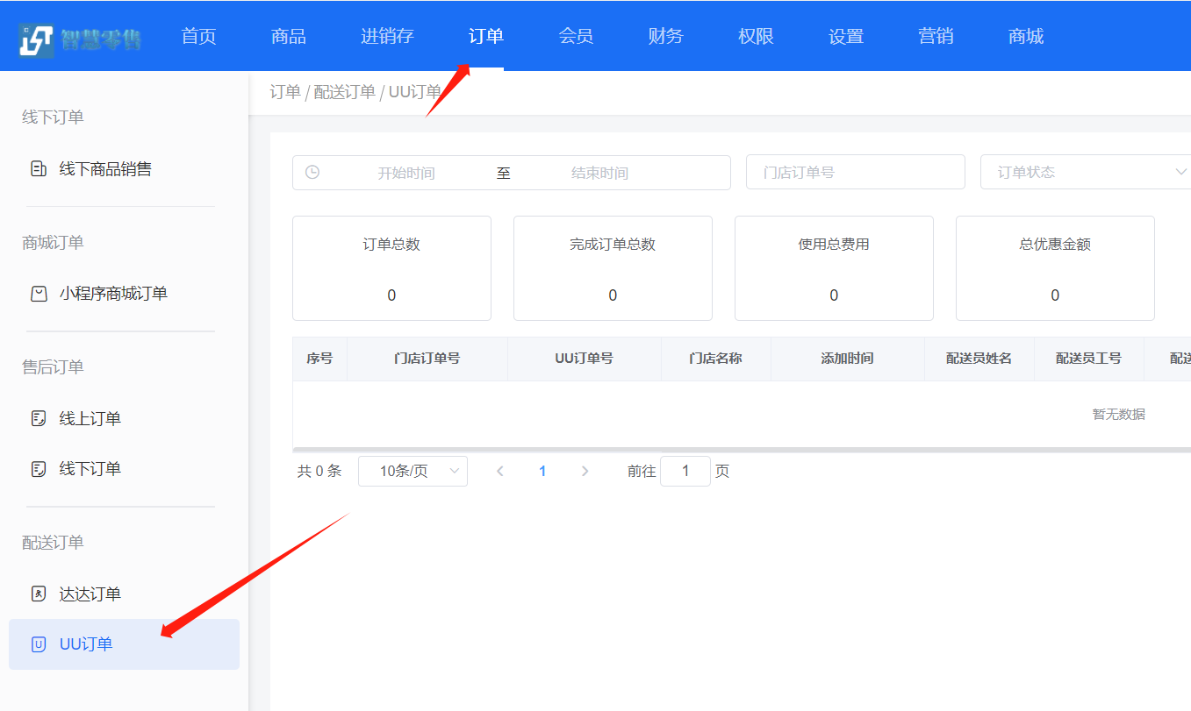
Task: Click the 使用总费用 statistics card
Action: (834, 268)
